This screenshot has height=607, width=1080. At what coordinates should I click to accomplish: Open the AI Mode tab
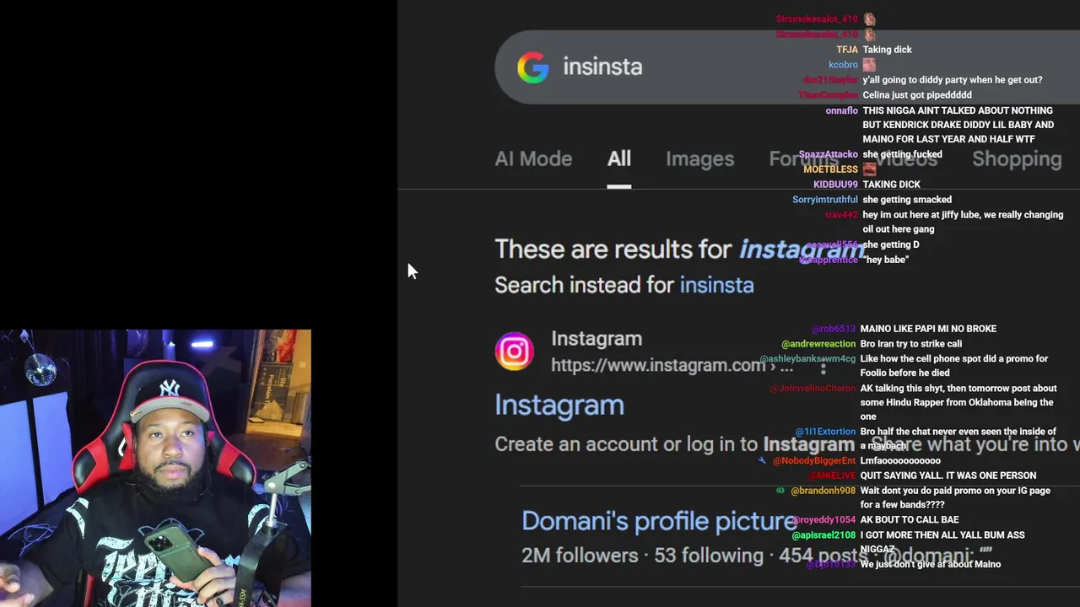(533, 158)
